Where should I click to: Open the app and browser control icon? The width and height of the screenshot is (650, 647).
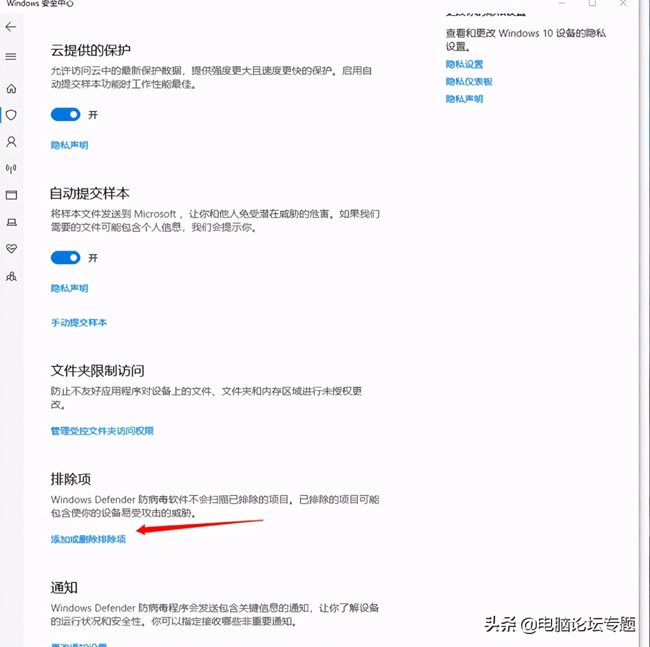(x=11, y=195)
